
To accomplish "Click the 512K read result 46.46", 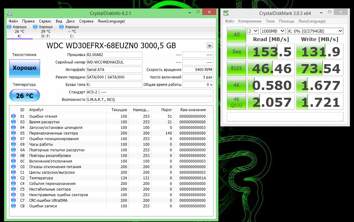I will [x=271, y=68].
